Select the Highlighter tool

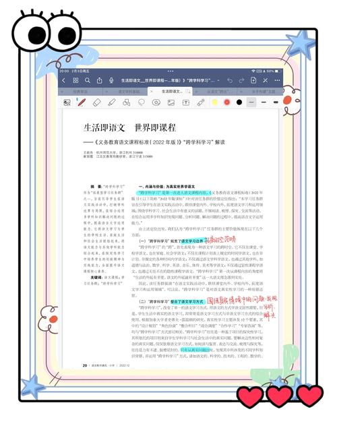tap(111, 102)
